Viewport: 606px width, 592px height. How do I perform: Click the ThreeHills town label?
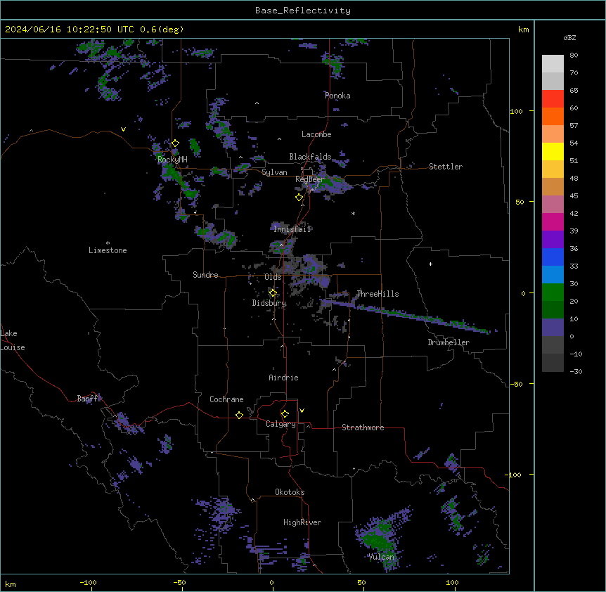(378, 294)
